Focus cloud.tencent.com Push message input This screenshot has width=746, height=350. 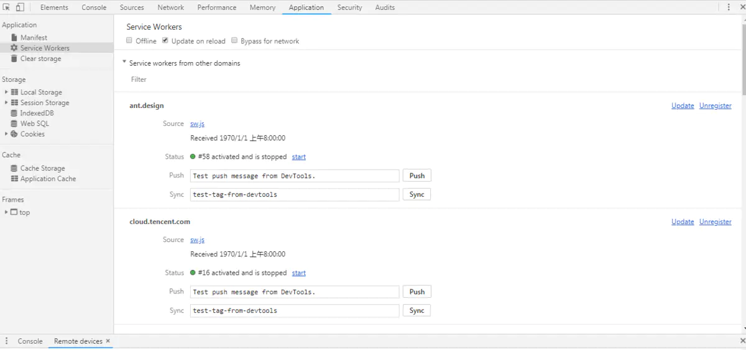tap(295, 292)
